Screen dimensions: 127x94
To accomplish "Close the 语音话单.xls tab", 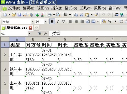I will click(30, 28).
